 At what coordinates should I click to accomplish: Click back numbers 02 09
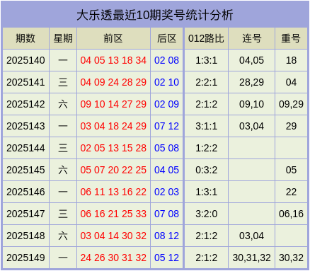166,104
